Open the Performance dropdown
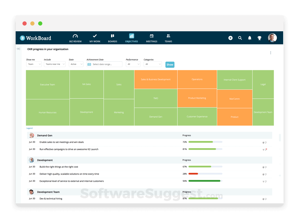Screen dimensions: 303x219 tap(133, 64)
